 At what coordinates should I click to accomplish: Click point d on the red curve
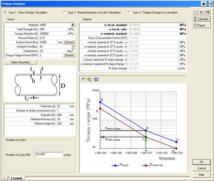point(176,148)
